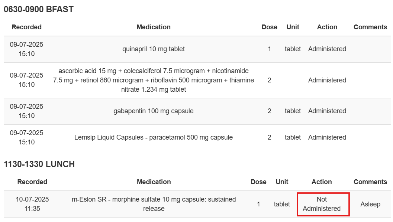Click the Dose column header under LUNCH

pyautogui.click(x=258, y=182)
